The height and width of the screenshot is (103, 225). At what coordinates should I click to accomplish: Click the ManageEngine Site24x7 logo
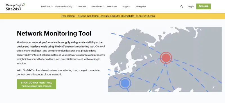coord(15,7)
